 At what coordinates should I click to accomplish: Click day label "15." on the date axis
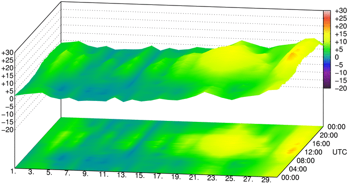(140, 176)
